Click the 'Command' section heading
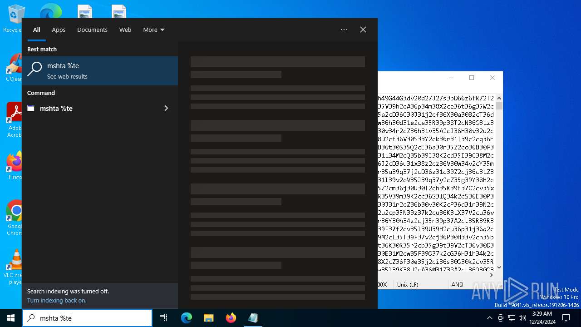The image size is (581, 327). [41, 93]
